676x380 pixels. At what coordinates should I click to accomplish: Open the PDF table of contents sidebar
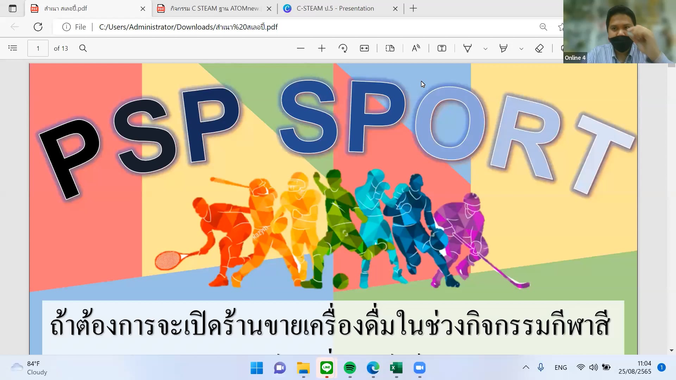point(13,48)
